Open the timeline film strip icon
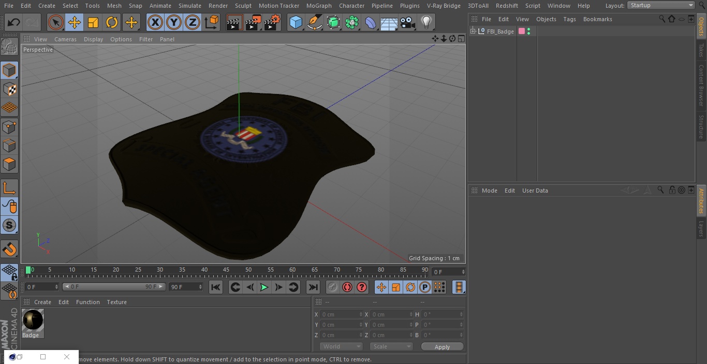 (x=459, y=287)
